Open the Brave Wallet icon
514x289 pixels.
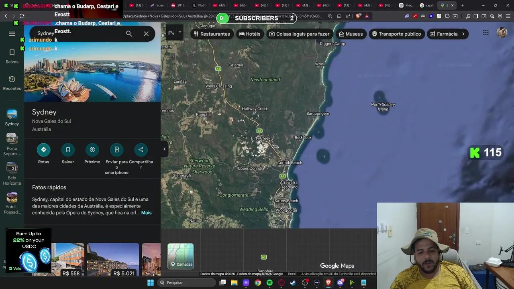point(484,16)
